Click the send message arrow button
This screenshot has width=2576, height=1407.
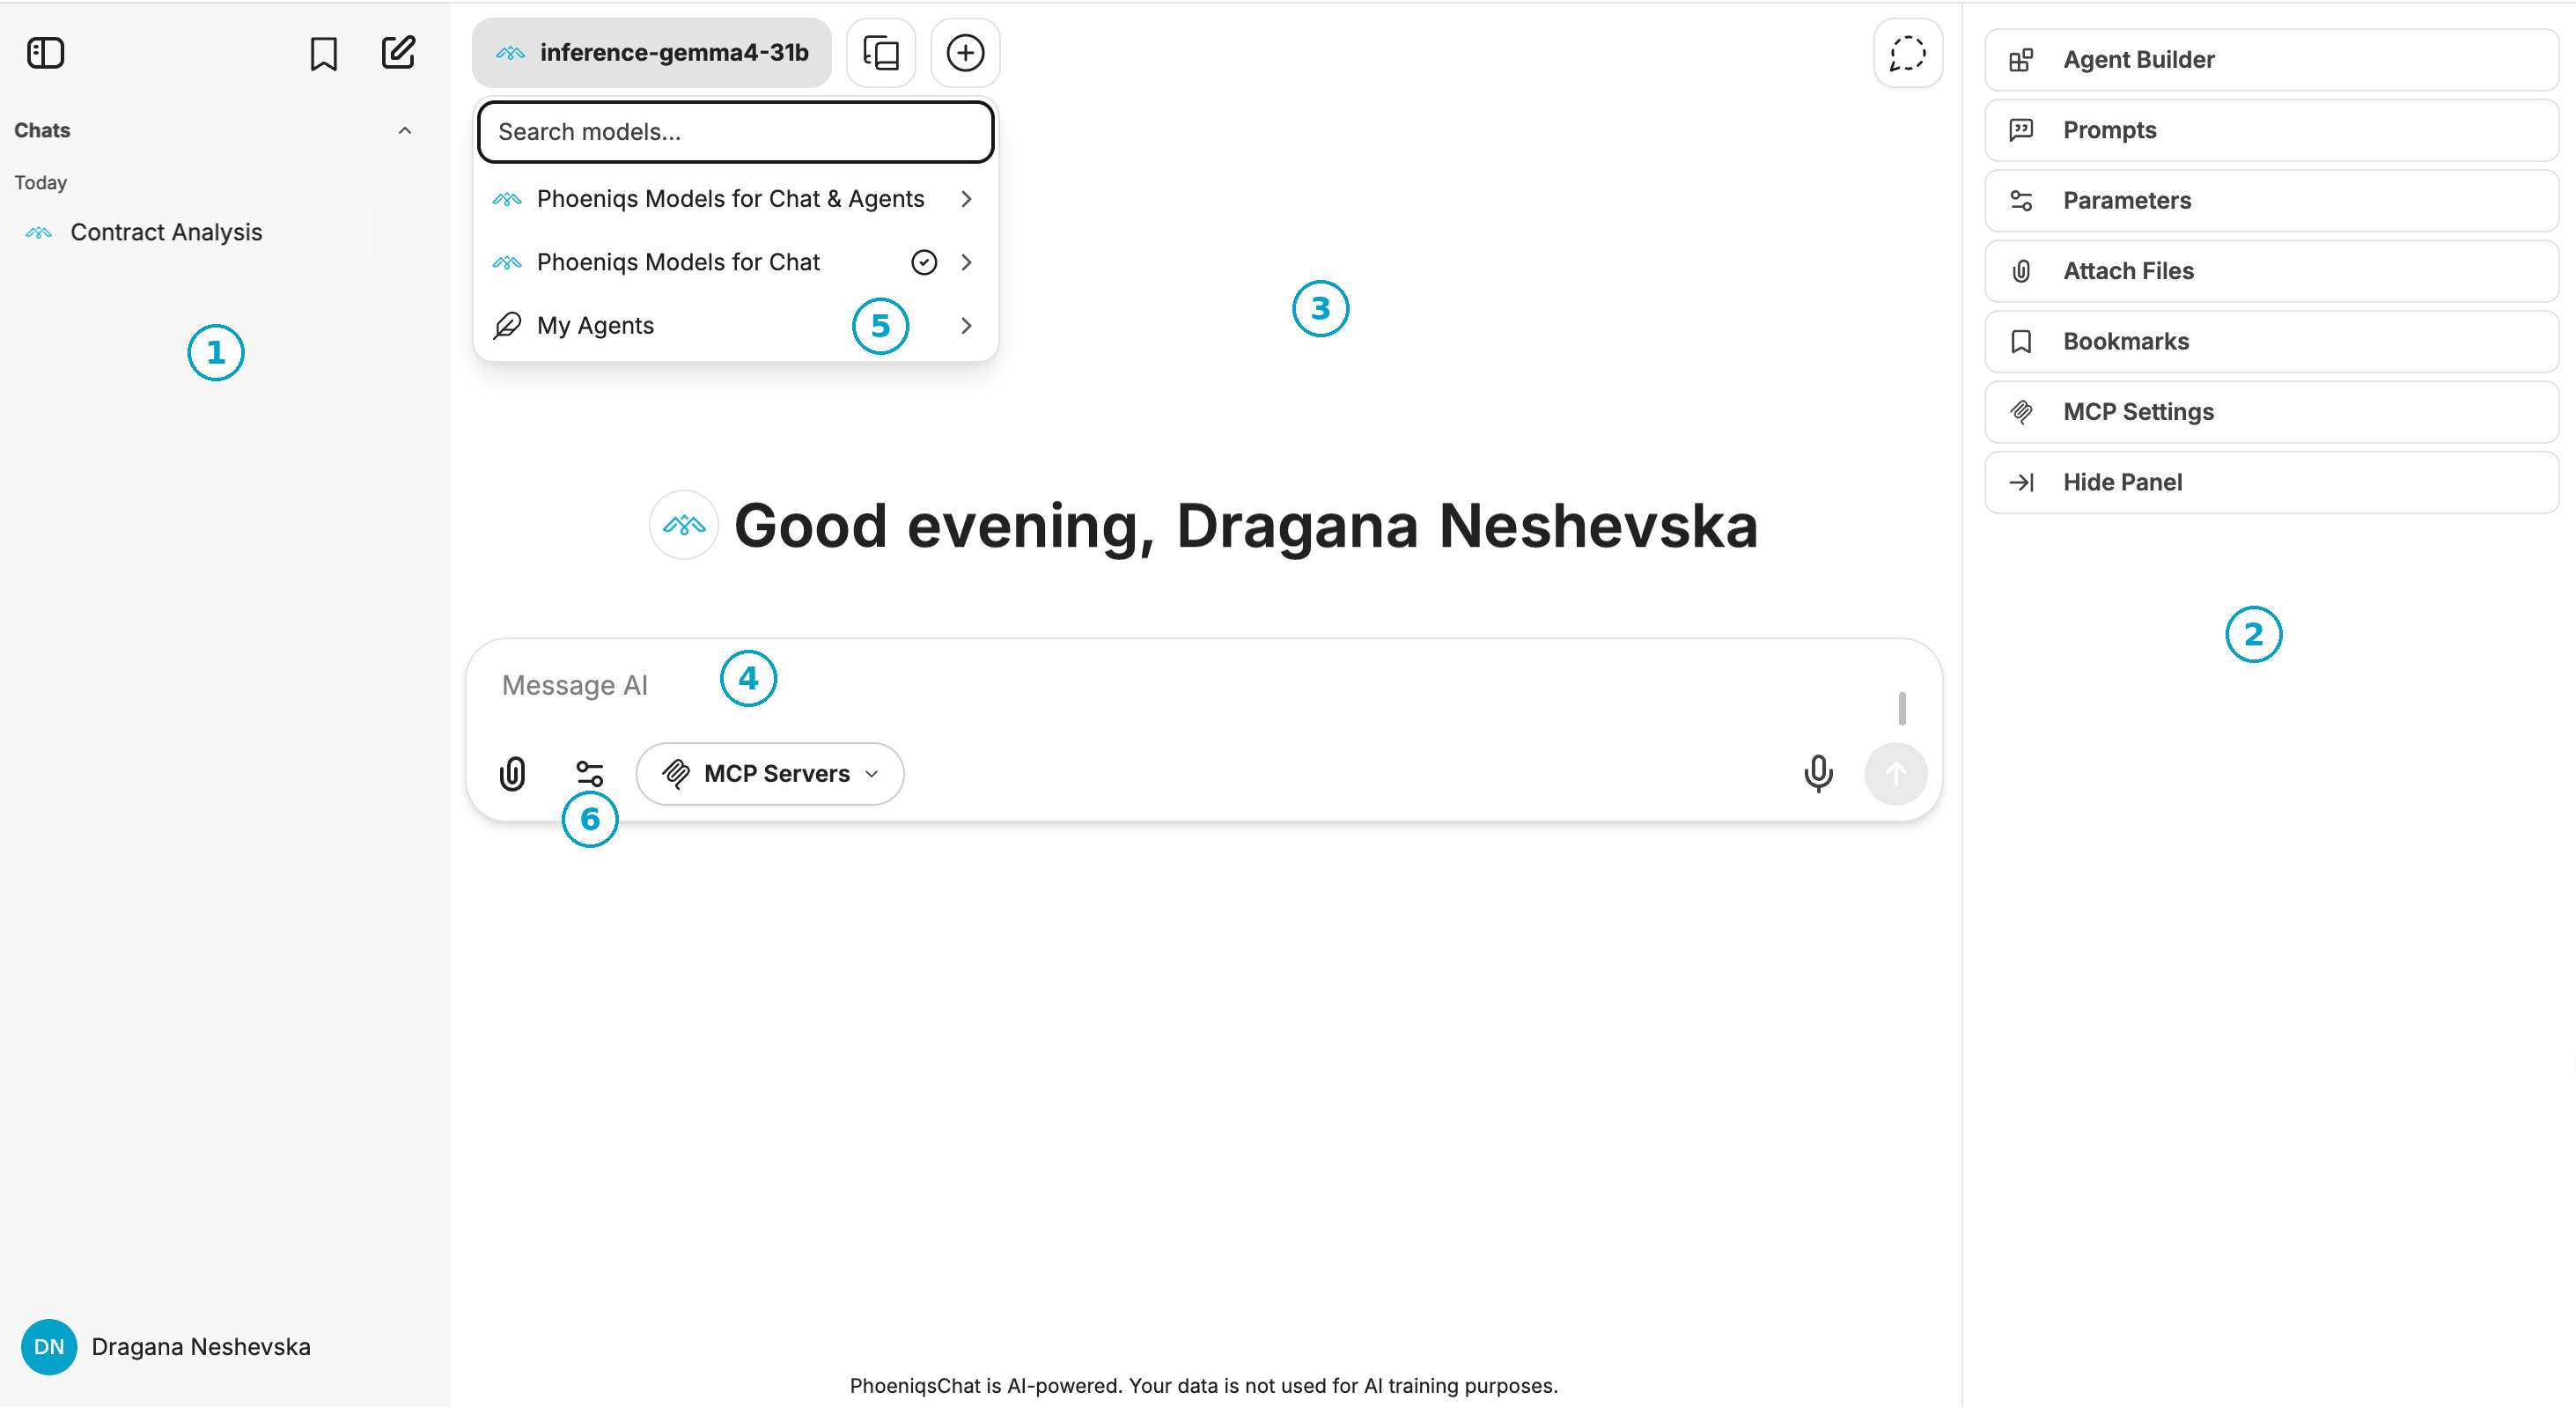(1895, 774)
